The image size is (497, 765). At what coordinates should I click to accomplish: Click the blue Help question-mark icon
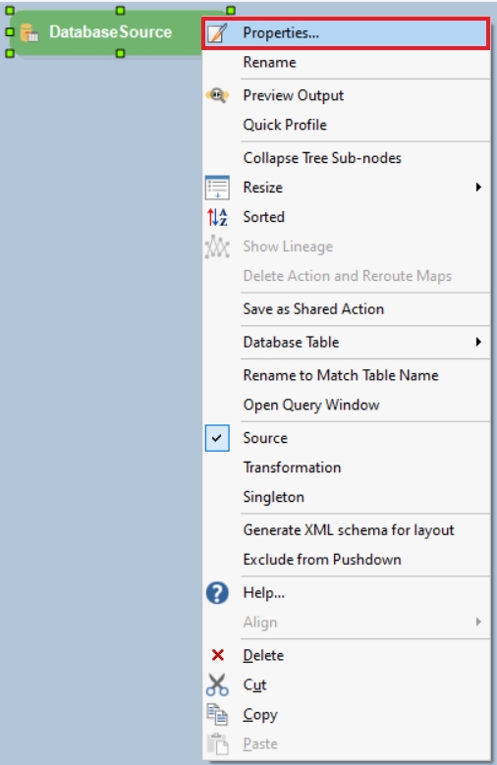217,593
